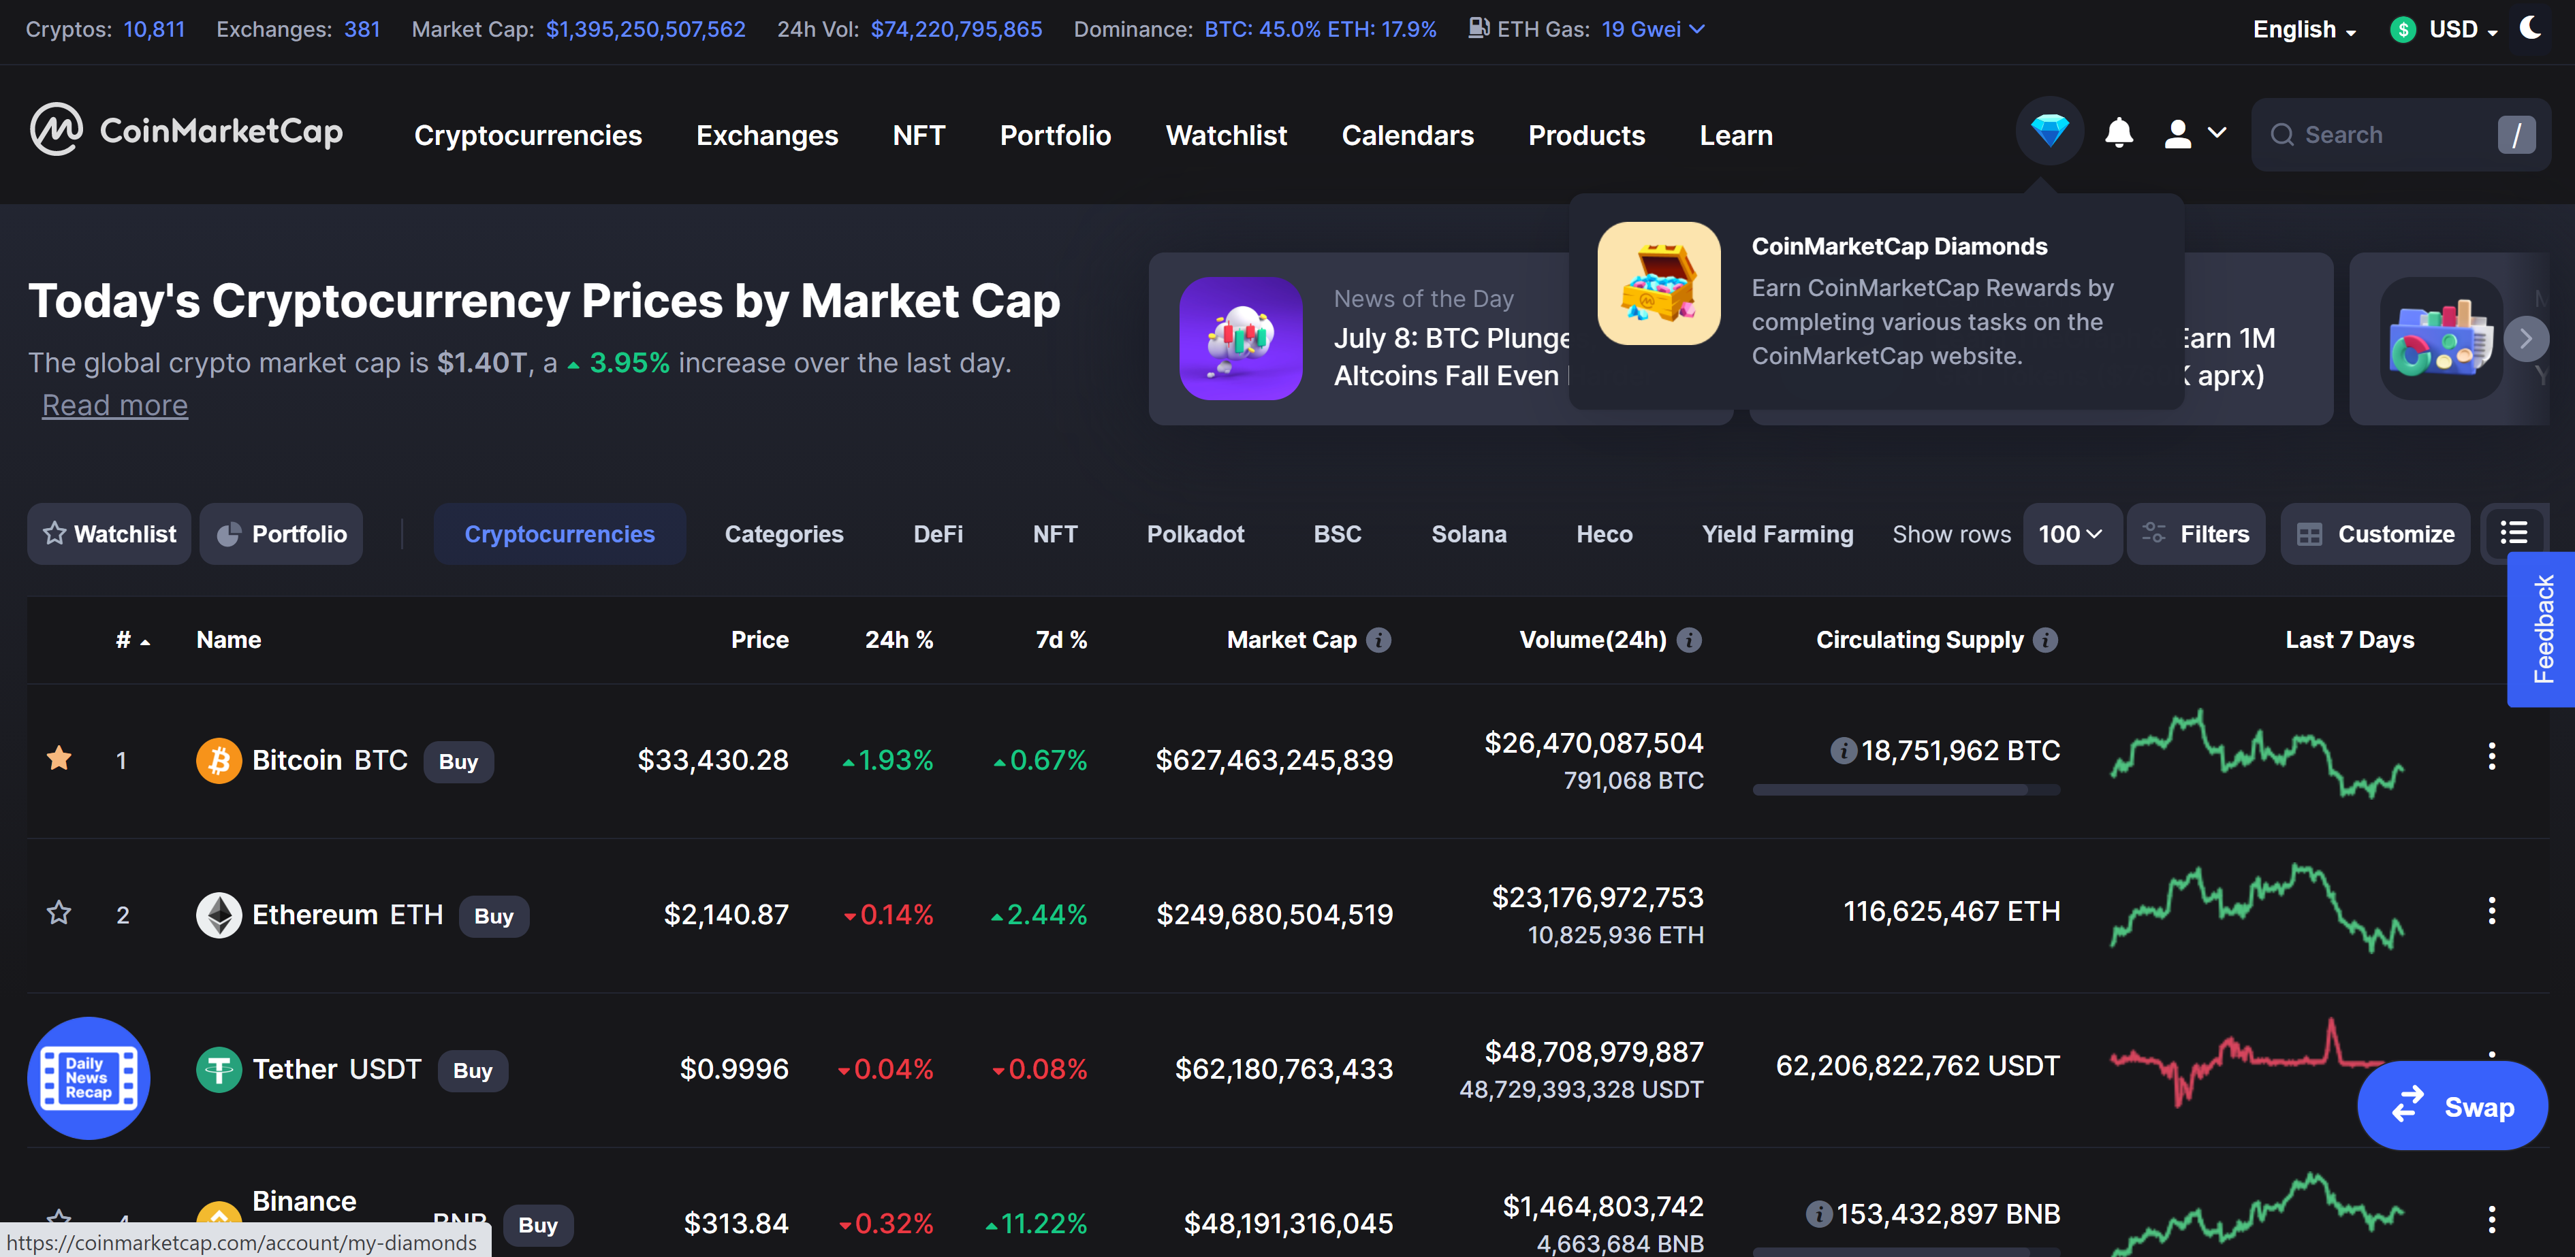This screenshot has width=2575, height=1257.
Task: Click the Volume(24h) info icon
Action: point(1688,640)
